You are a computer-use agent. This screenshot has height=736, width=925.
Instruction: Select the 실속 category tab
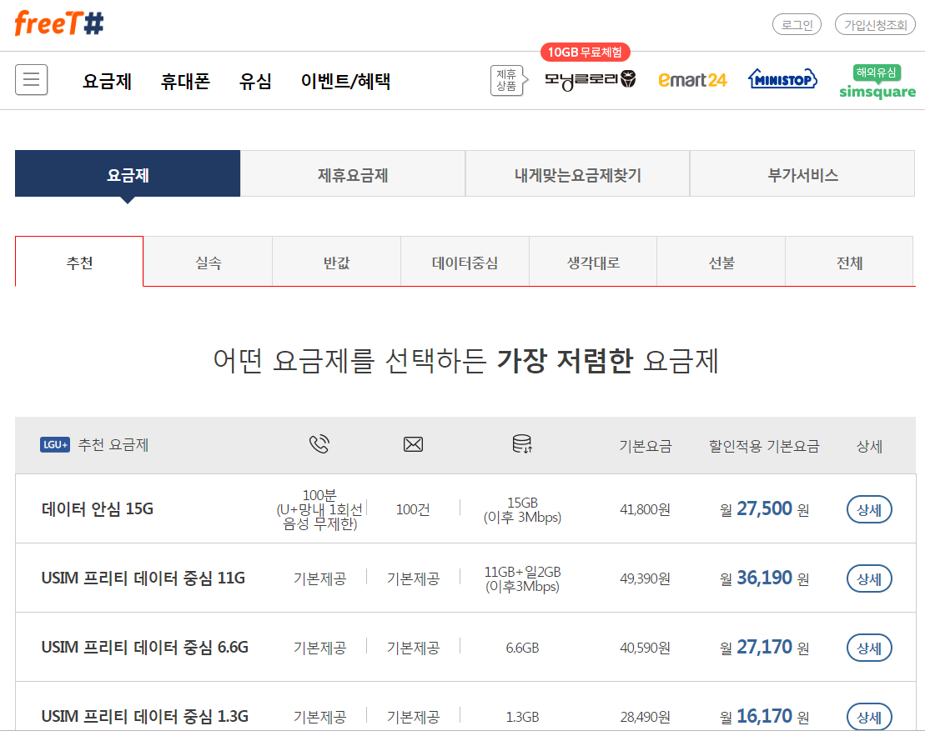pos(208,262)
